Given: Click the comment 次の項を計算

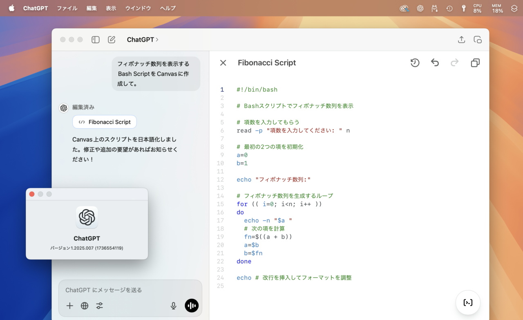Looking at the screenshot, I should point(264,228).
